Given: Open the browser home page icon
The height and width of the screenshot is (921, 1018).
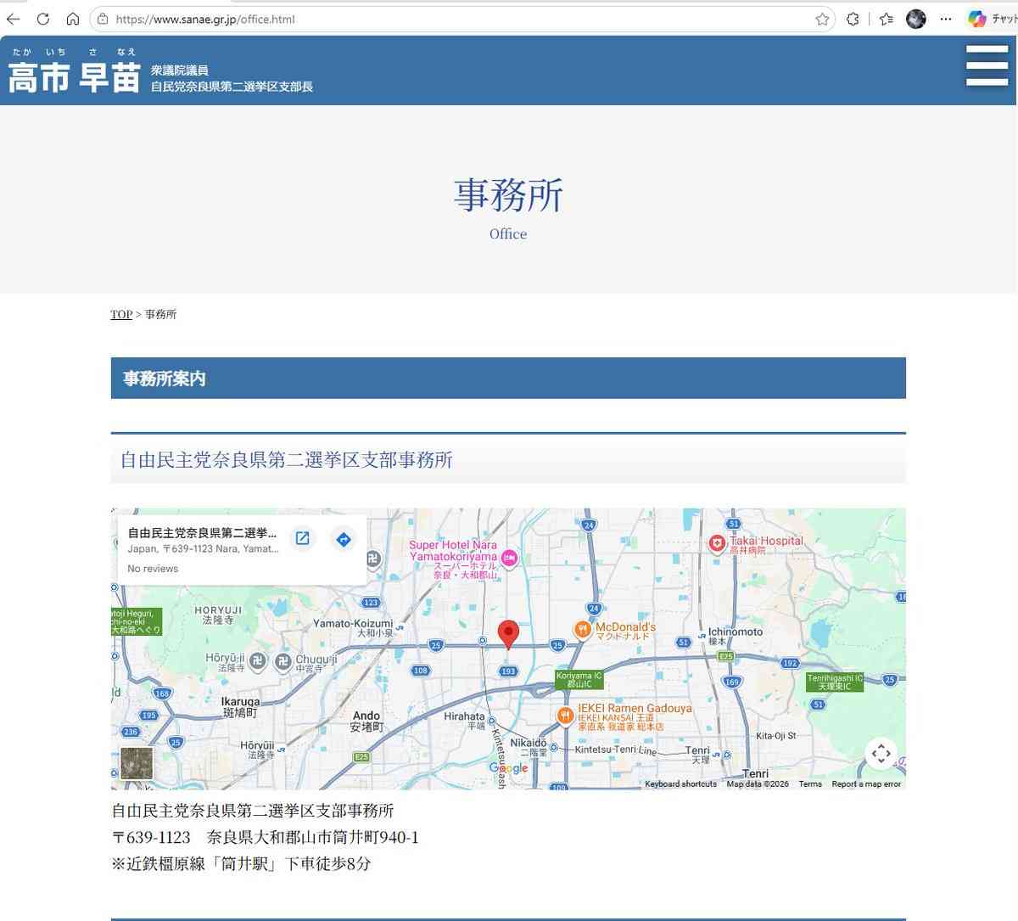Looking at the screenshot, I should (x=73, y=19).
